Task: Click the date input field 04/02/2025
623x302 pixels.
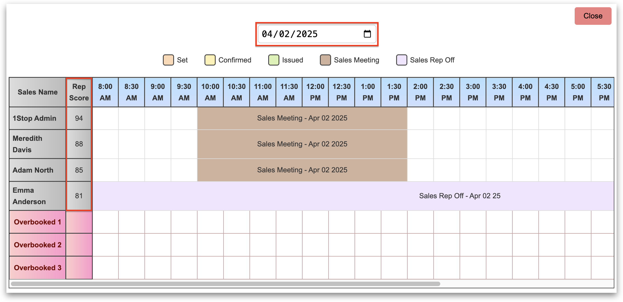Action: point(307,34)
